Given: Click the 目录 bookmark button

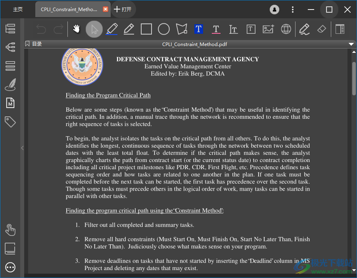Looking at the screenshot, I should 34,44.
